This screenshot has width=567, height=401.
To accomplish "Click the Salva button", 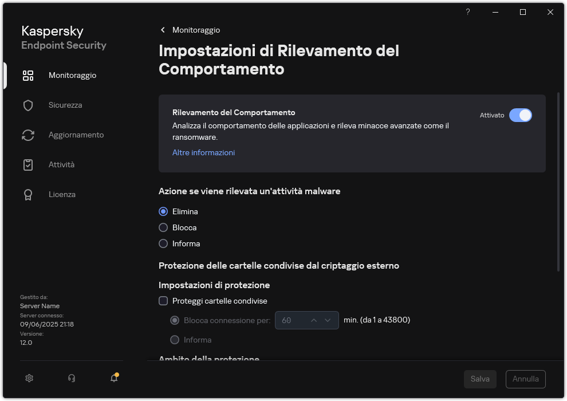I will pyautogui.click(x=480, y=379).
